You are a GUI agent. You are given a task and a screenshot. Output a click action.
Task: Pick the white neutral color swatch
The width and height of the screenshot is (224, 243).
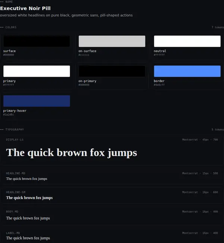click(x=187, y=41)
